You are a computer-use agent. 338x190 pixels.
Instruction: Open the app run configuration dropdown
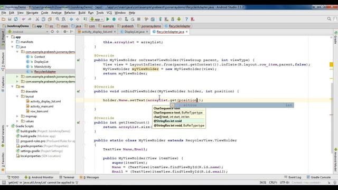[97, 19]
